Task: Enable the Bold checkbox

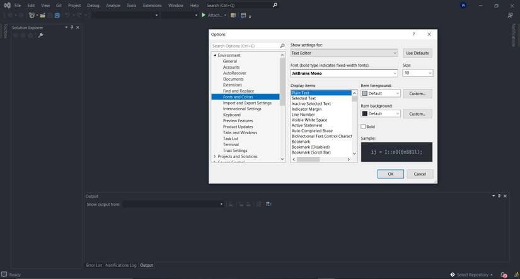Action: click(x=364, y=127)
